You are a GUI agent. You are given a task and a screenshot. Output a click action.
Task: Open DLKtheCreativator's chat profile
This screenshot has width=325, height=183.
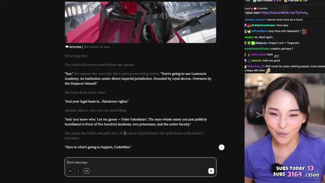263,25
